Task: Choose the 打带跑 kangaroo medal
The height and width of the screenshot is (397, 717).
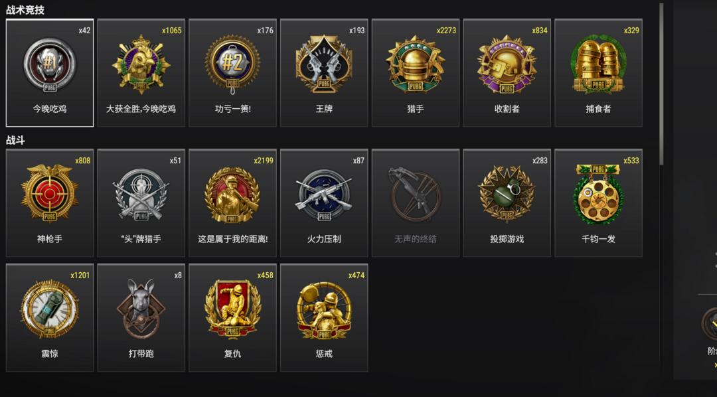Action: click(141, 317)
